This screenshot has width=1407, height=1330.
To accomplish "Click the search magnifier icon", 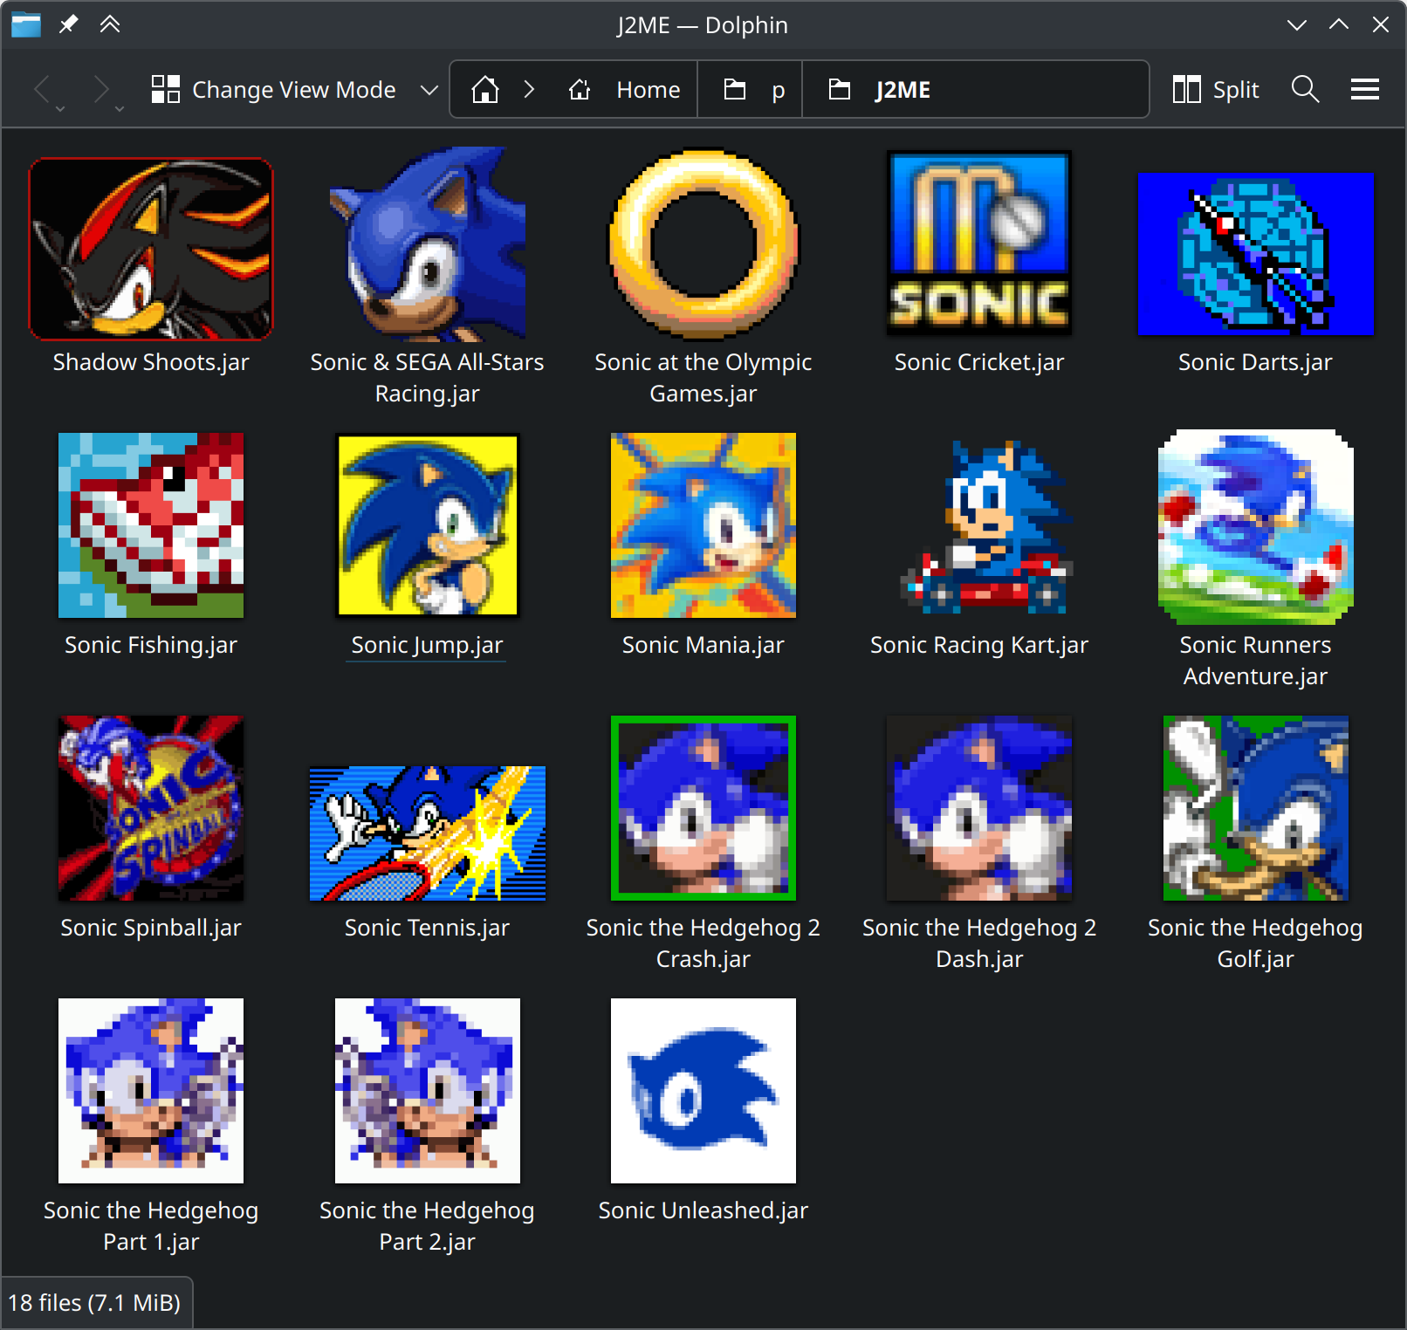I will coord(1305,89).
